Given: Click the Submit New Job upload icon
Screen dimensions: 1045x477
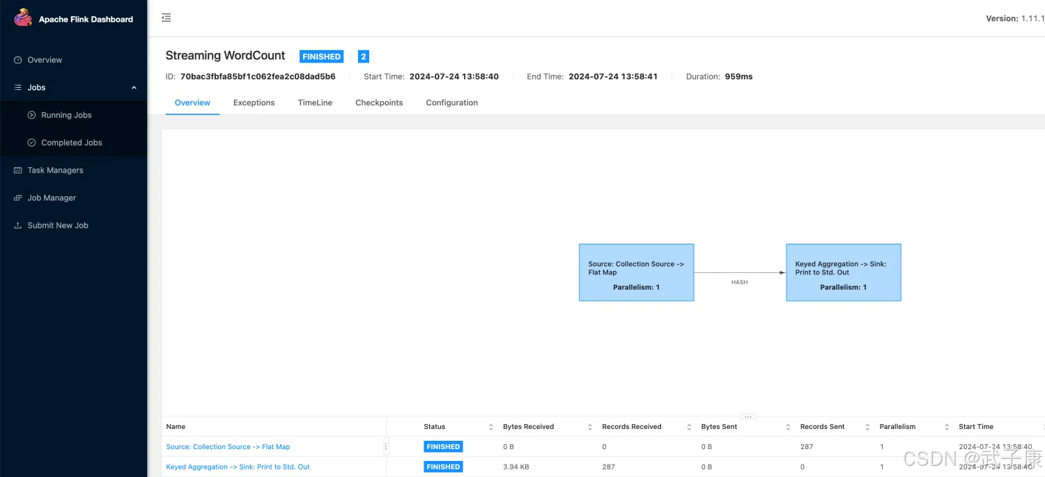Looking at the screenshot, I should click(x=18, y=226).
